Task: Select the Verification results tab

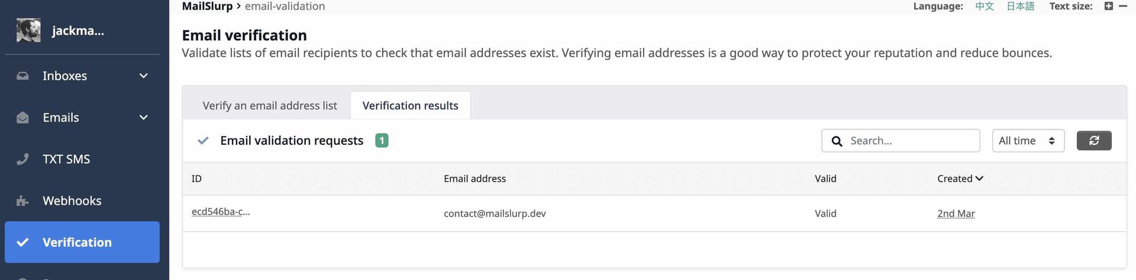Action: click(x=410, y=106)
